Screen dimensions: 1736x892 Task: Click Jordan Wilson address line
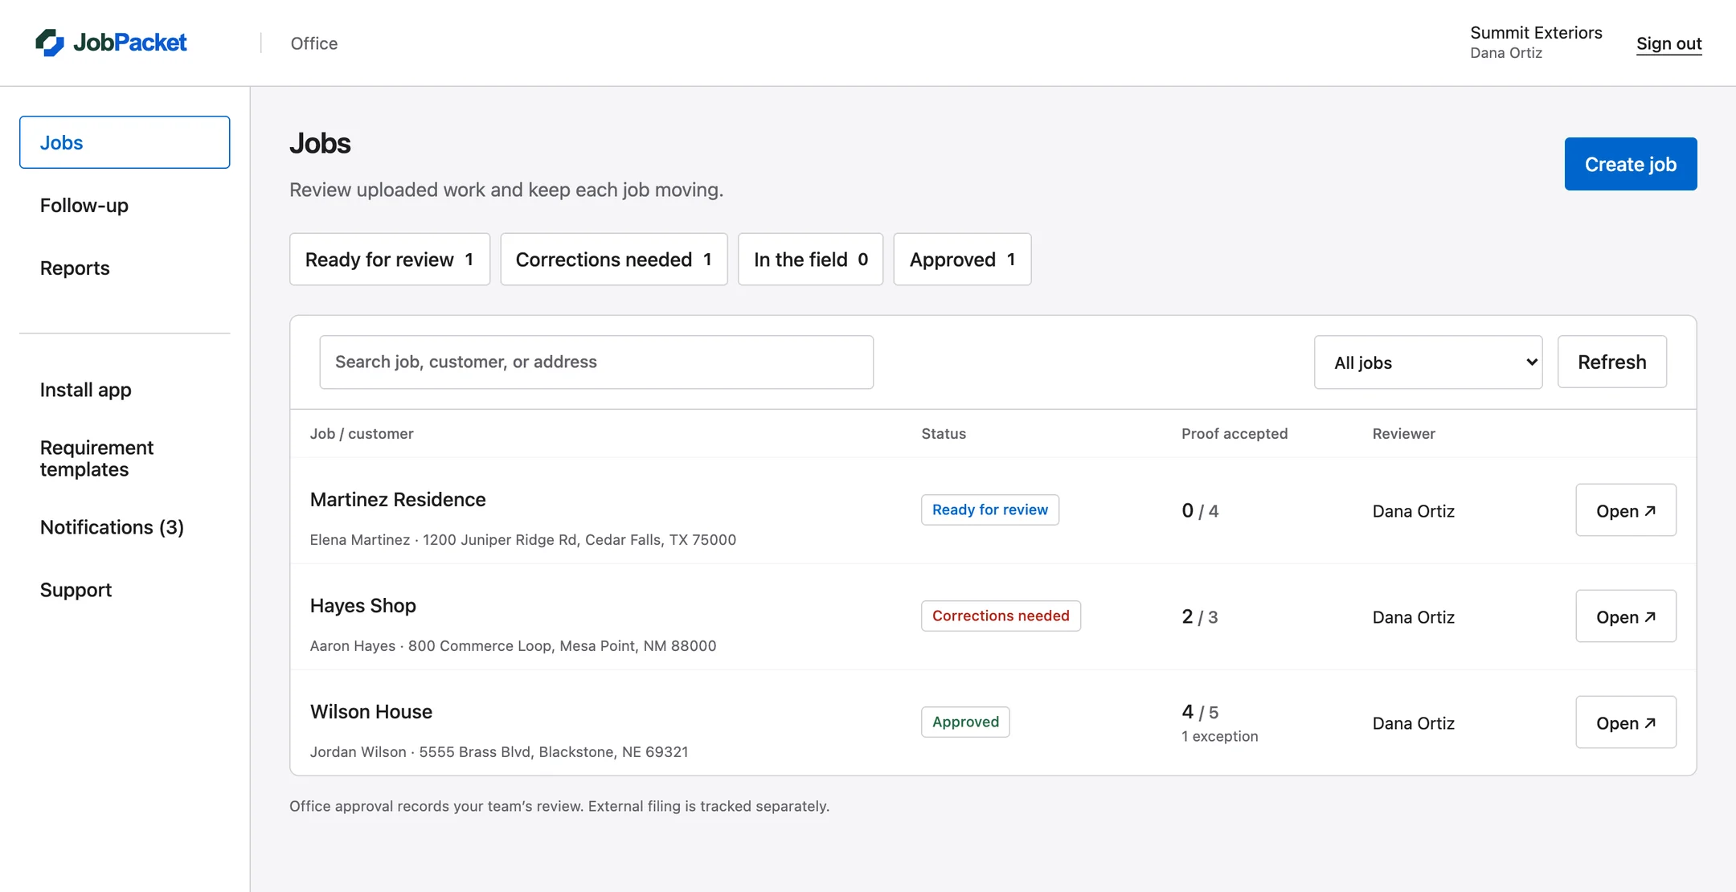click(x=499, y=752)
